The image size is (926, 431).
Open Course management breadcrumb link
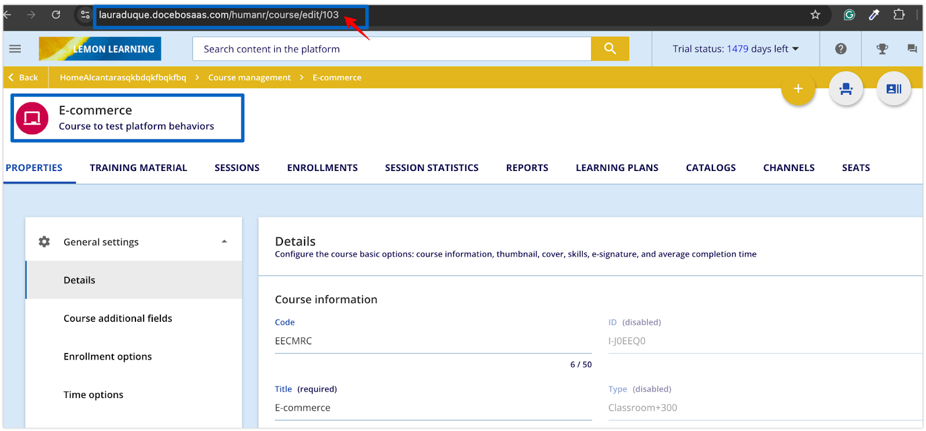[x=249, y=77]
